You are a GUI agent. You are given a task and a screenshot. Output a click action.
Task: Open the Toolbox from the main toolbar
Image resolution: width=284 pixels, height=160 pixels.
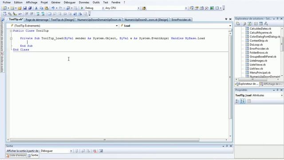[207, 8]
